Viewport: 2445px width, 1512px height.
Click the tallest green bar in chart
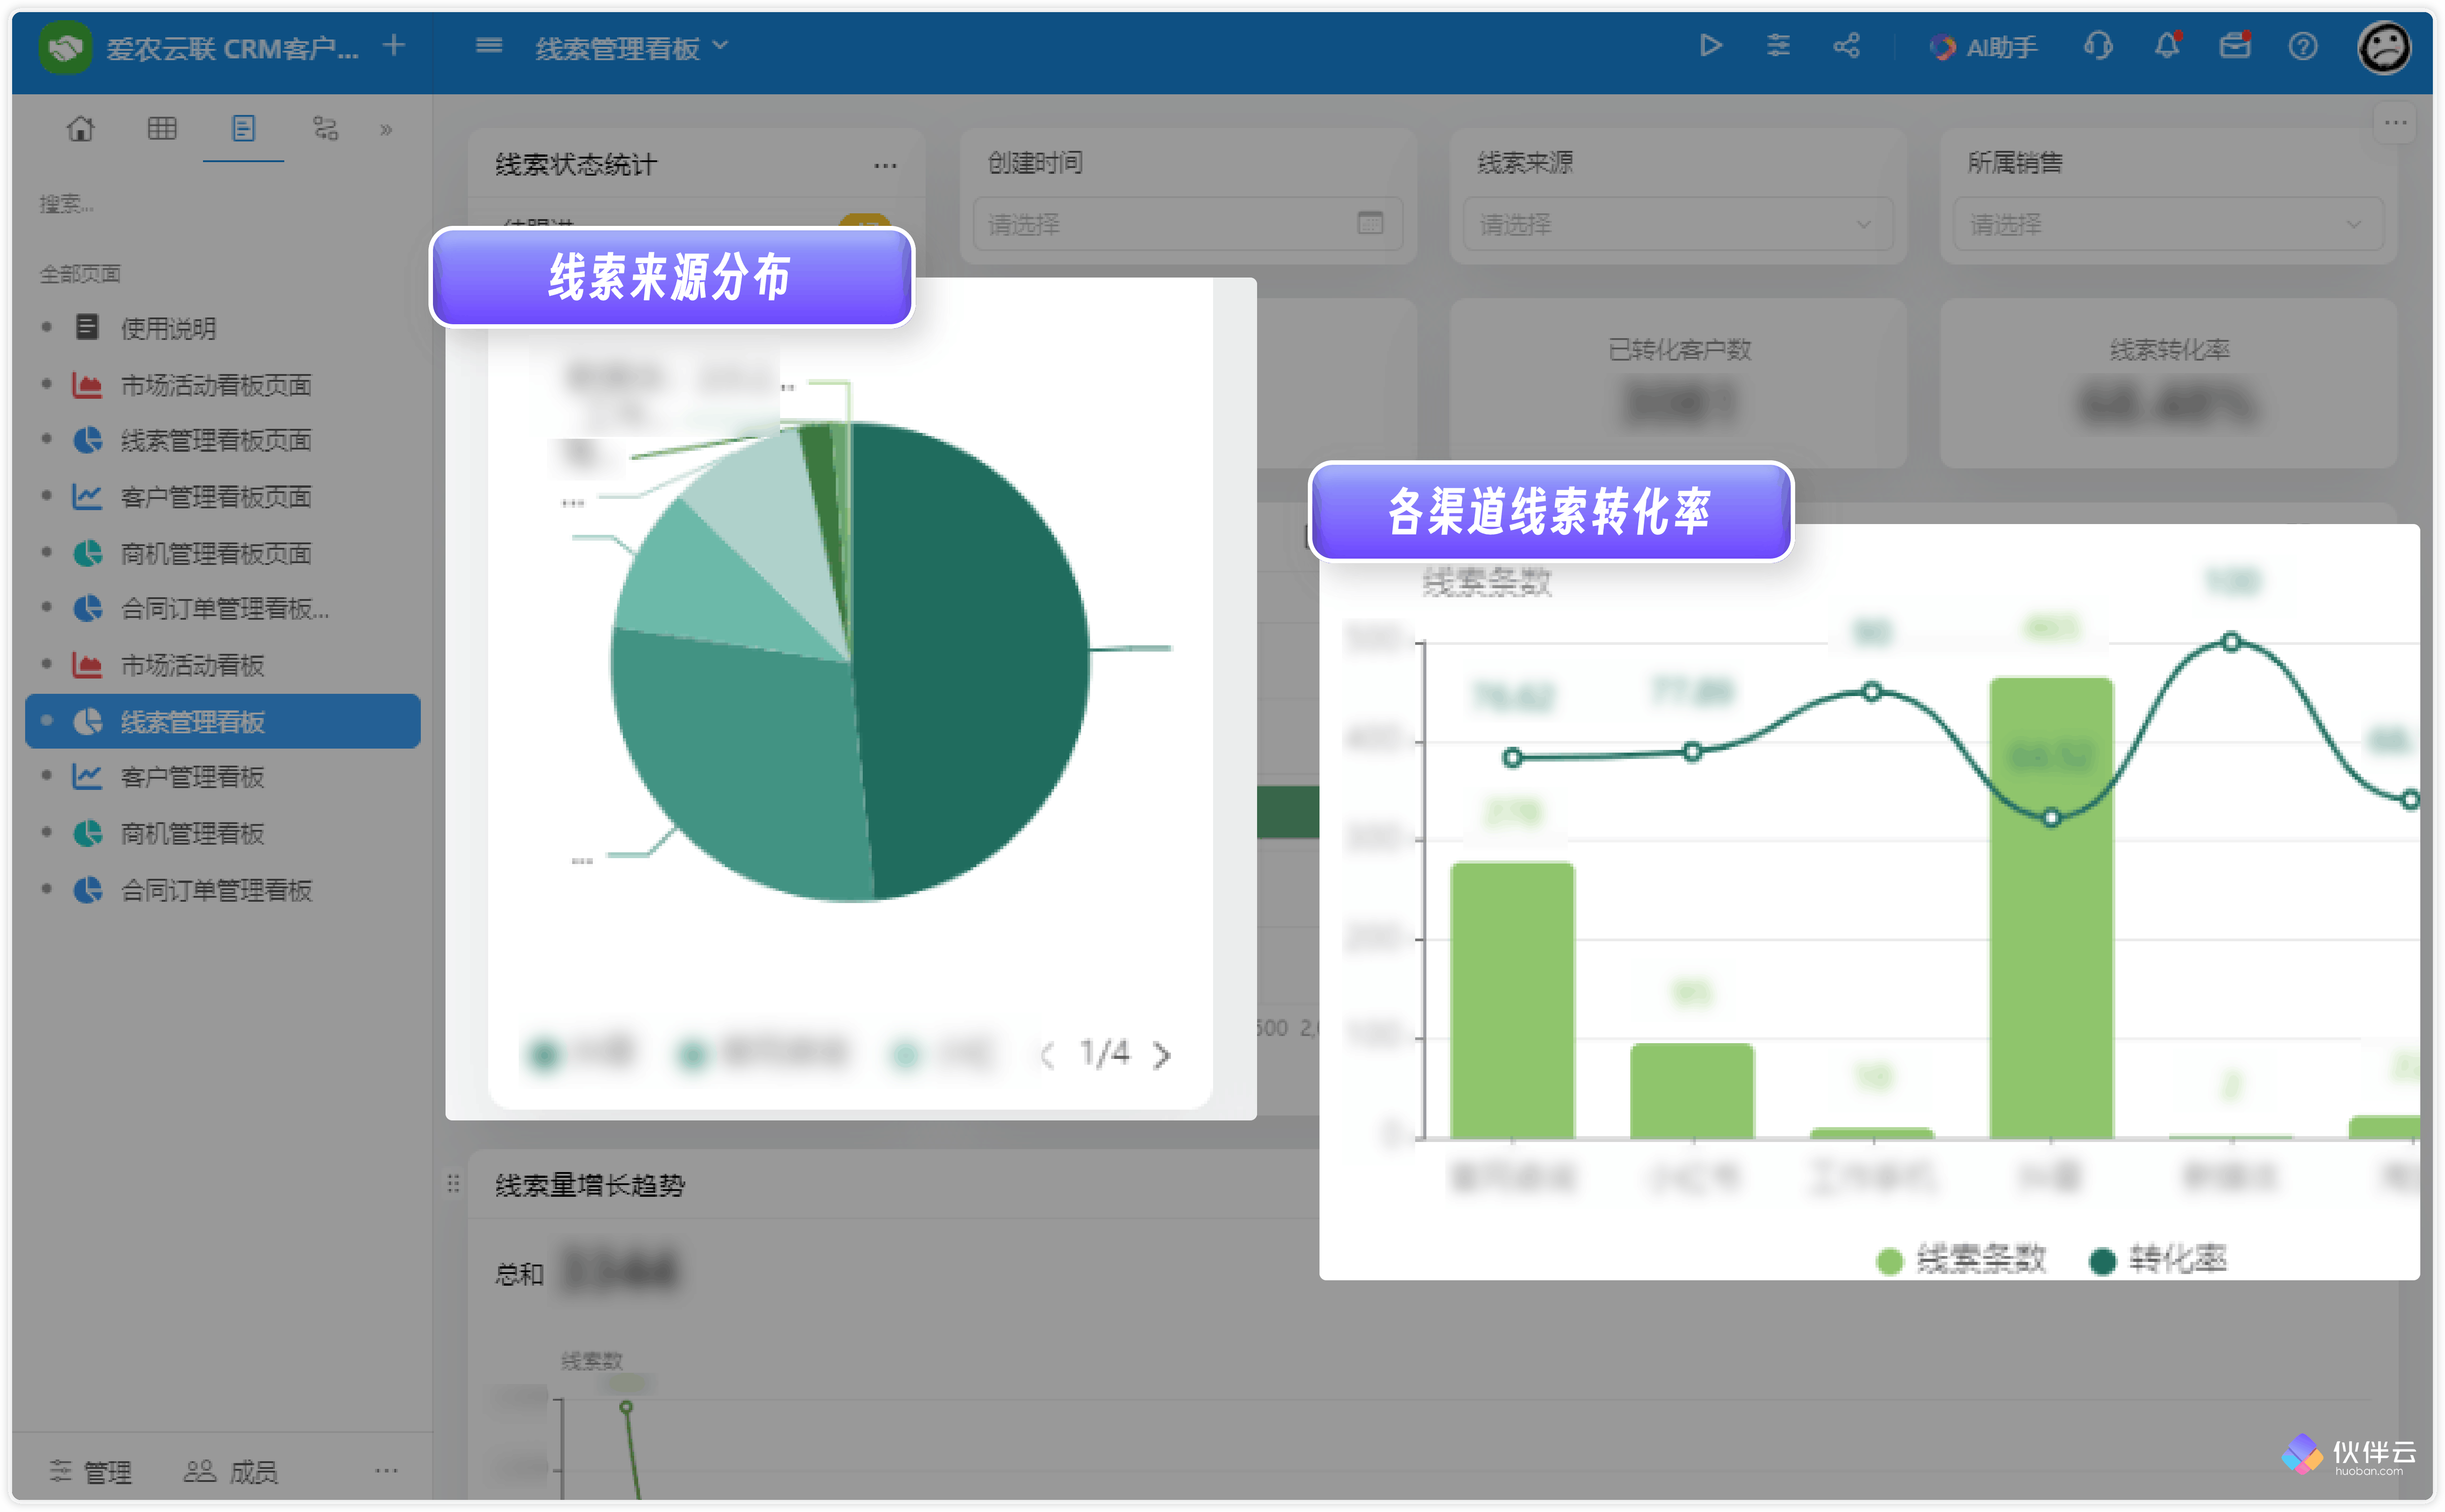point(2051,908)
